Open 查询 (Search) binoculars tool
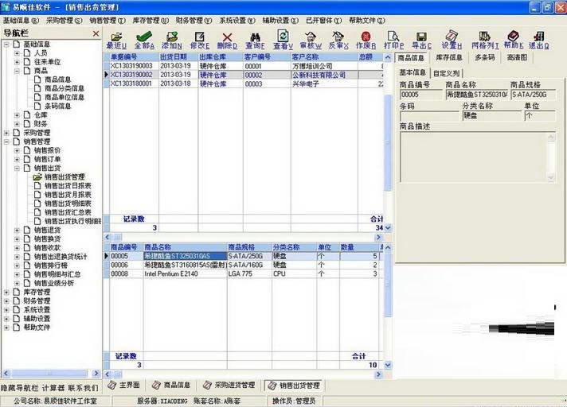567x407 pixels. click(x=255, y=41)
